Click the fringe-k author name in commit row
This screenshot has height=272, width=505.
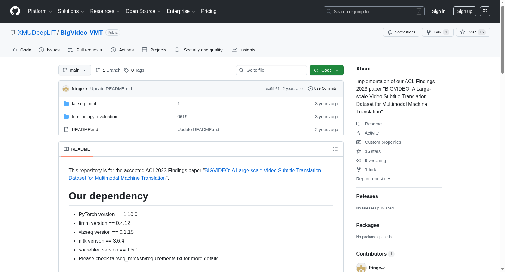[x=80, y=89]
